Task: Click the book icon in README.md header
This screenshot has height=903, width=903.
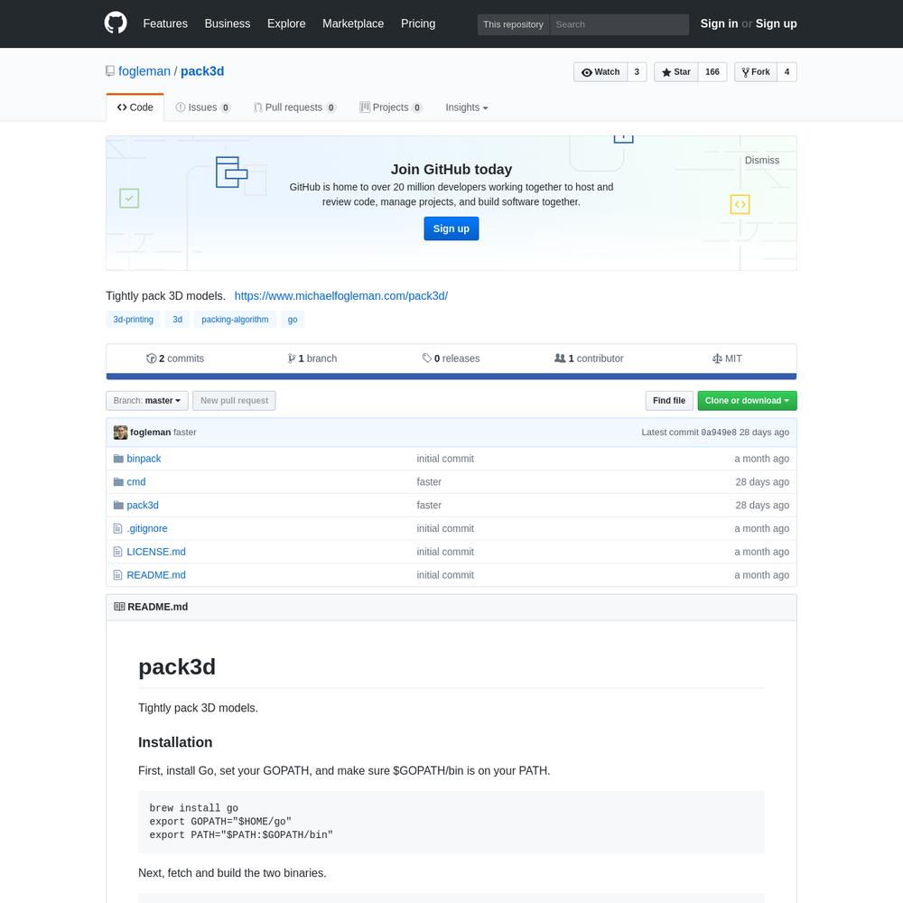Action: tap(119, 607)
